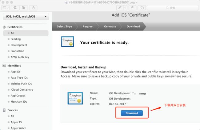
Task: Open Merchant IDs
Action: pos(19,102)
